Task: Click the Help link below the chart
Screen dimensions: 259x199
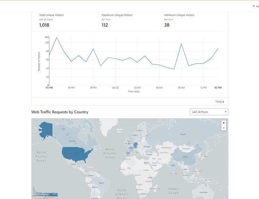Action: (220, 101)
